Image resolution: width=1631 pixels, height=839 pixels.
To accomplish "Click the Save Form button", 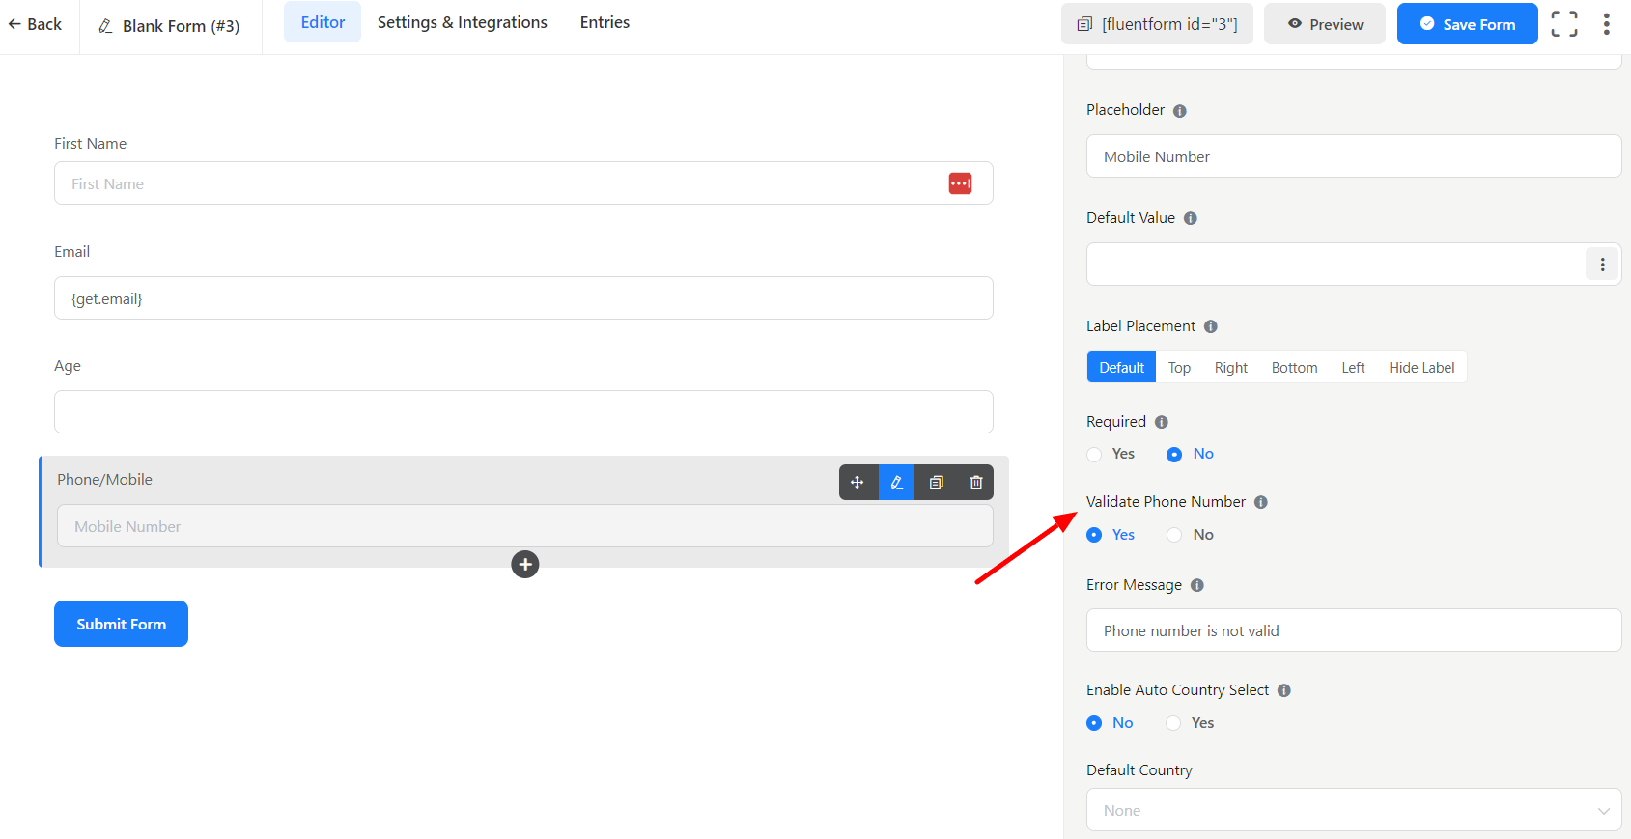I will pos(1466,24).
